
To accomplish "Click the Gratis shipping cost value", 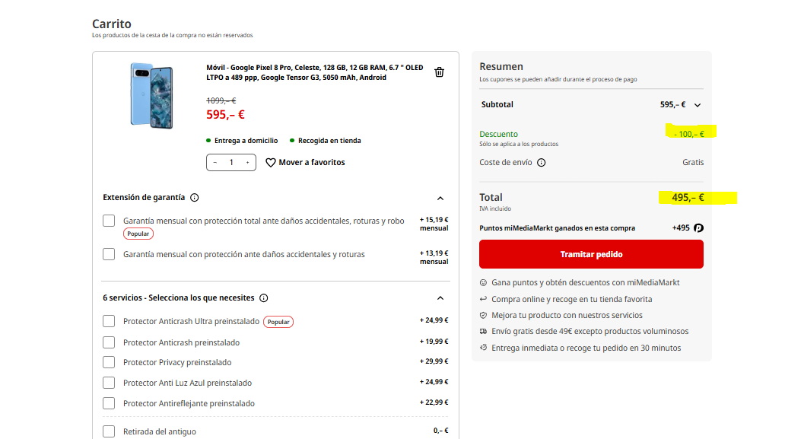I will 693,163.
